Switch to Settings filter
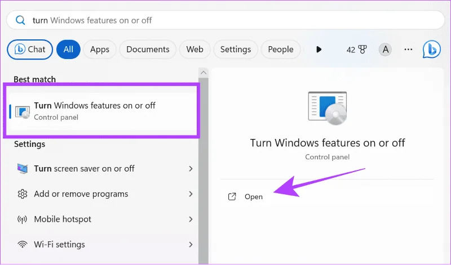Screen dimensions: 451x265 click(x=236, y=50)
